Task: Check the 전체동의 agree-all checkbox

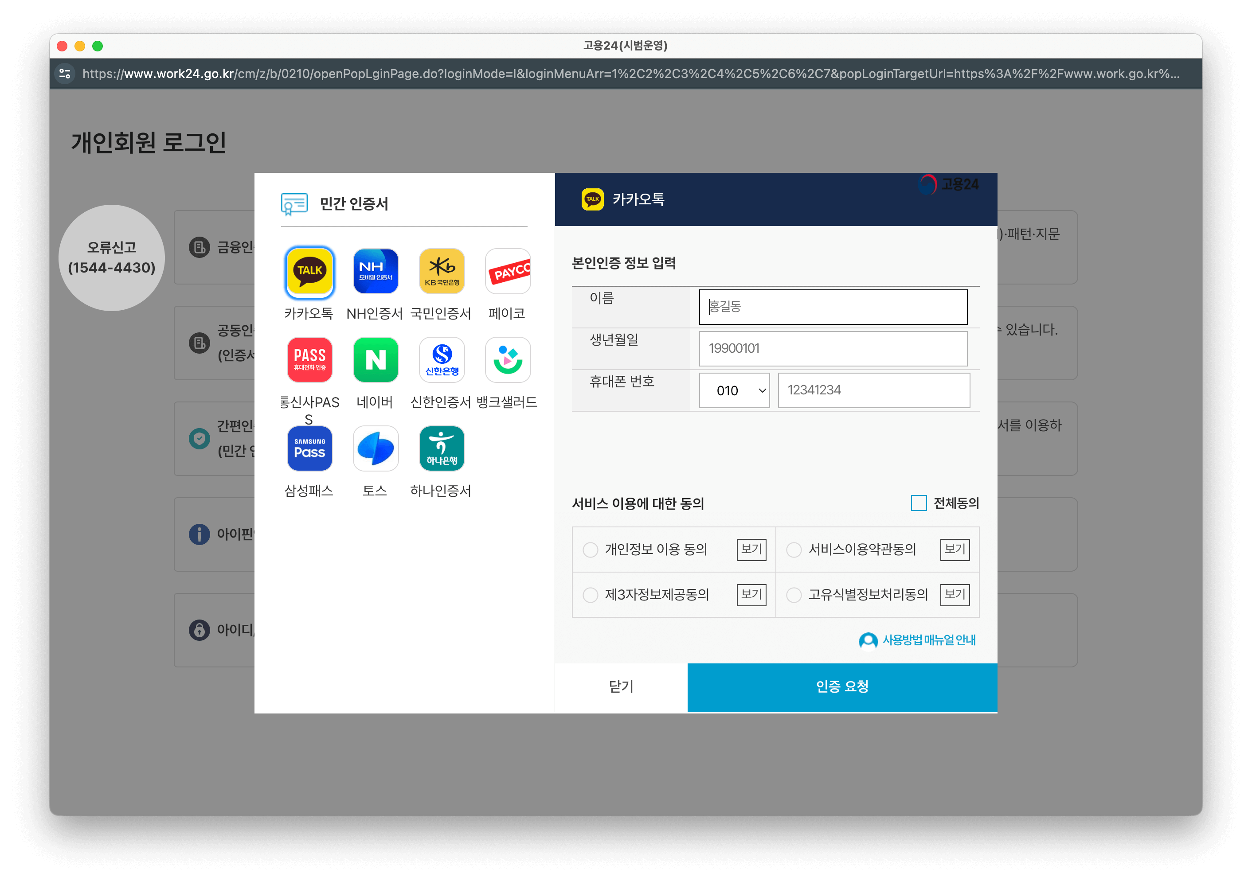Action: pos(918,503)
